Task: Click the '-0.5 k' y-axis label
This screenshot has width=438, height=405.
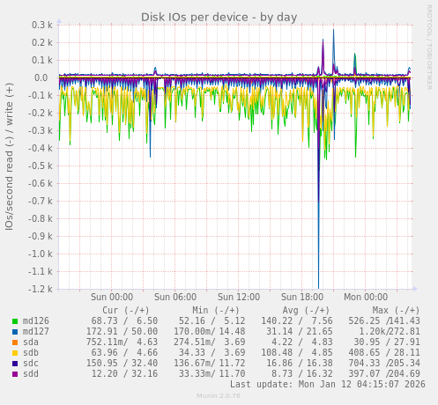Action: [41, 166]
